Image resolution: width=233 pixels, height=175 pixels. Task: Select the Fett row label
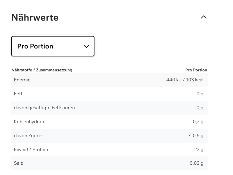click(x=18, y=94)
